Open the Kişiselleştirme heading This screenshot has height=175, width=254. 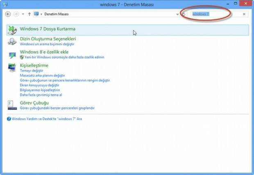point(34,66)
